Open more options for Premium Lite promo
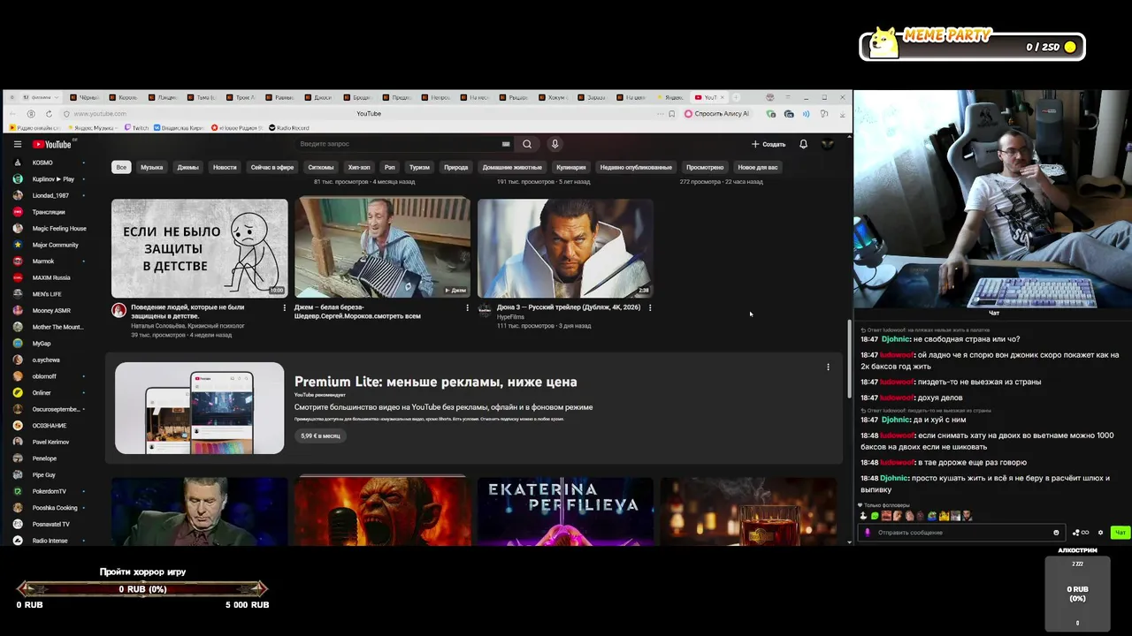The width and height of the screenshot is (1132, 636). click(828, 367)
